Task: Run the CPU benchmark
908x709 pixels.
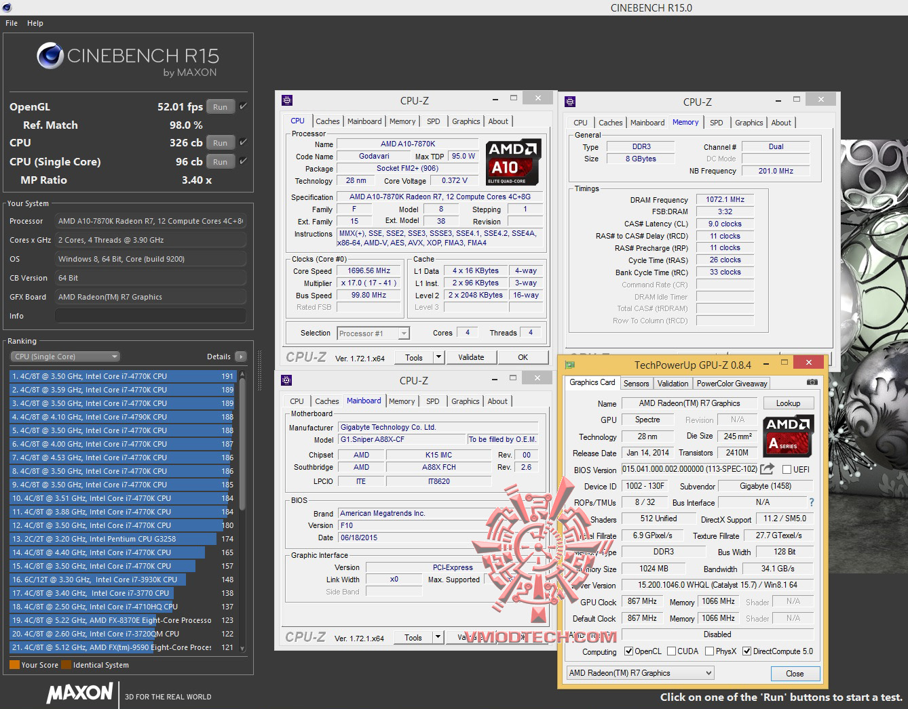Action: [x=220, y=143]
